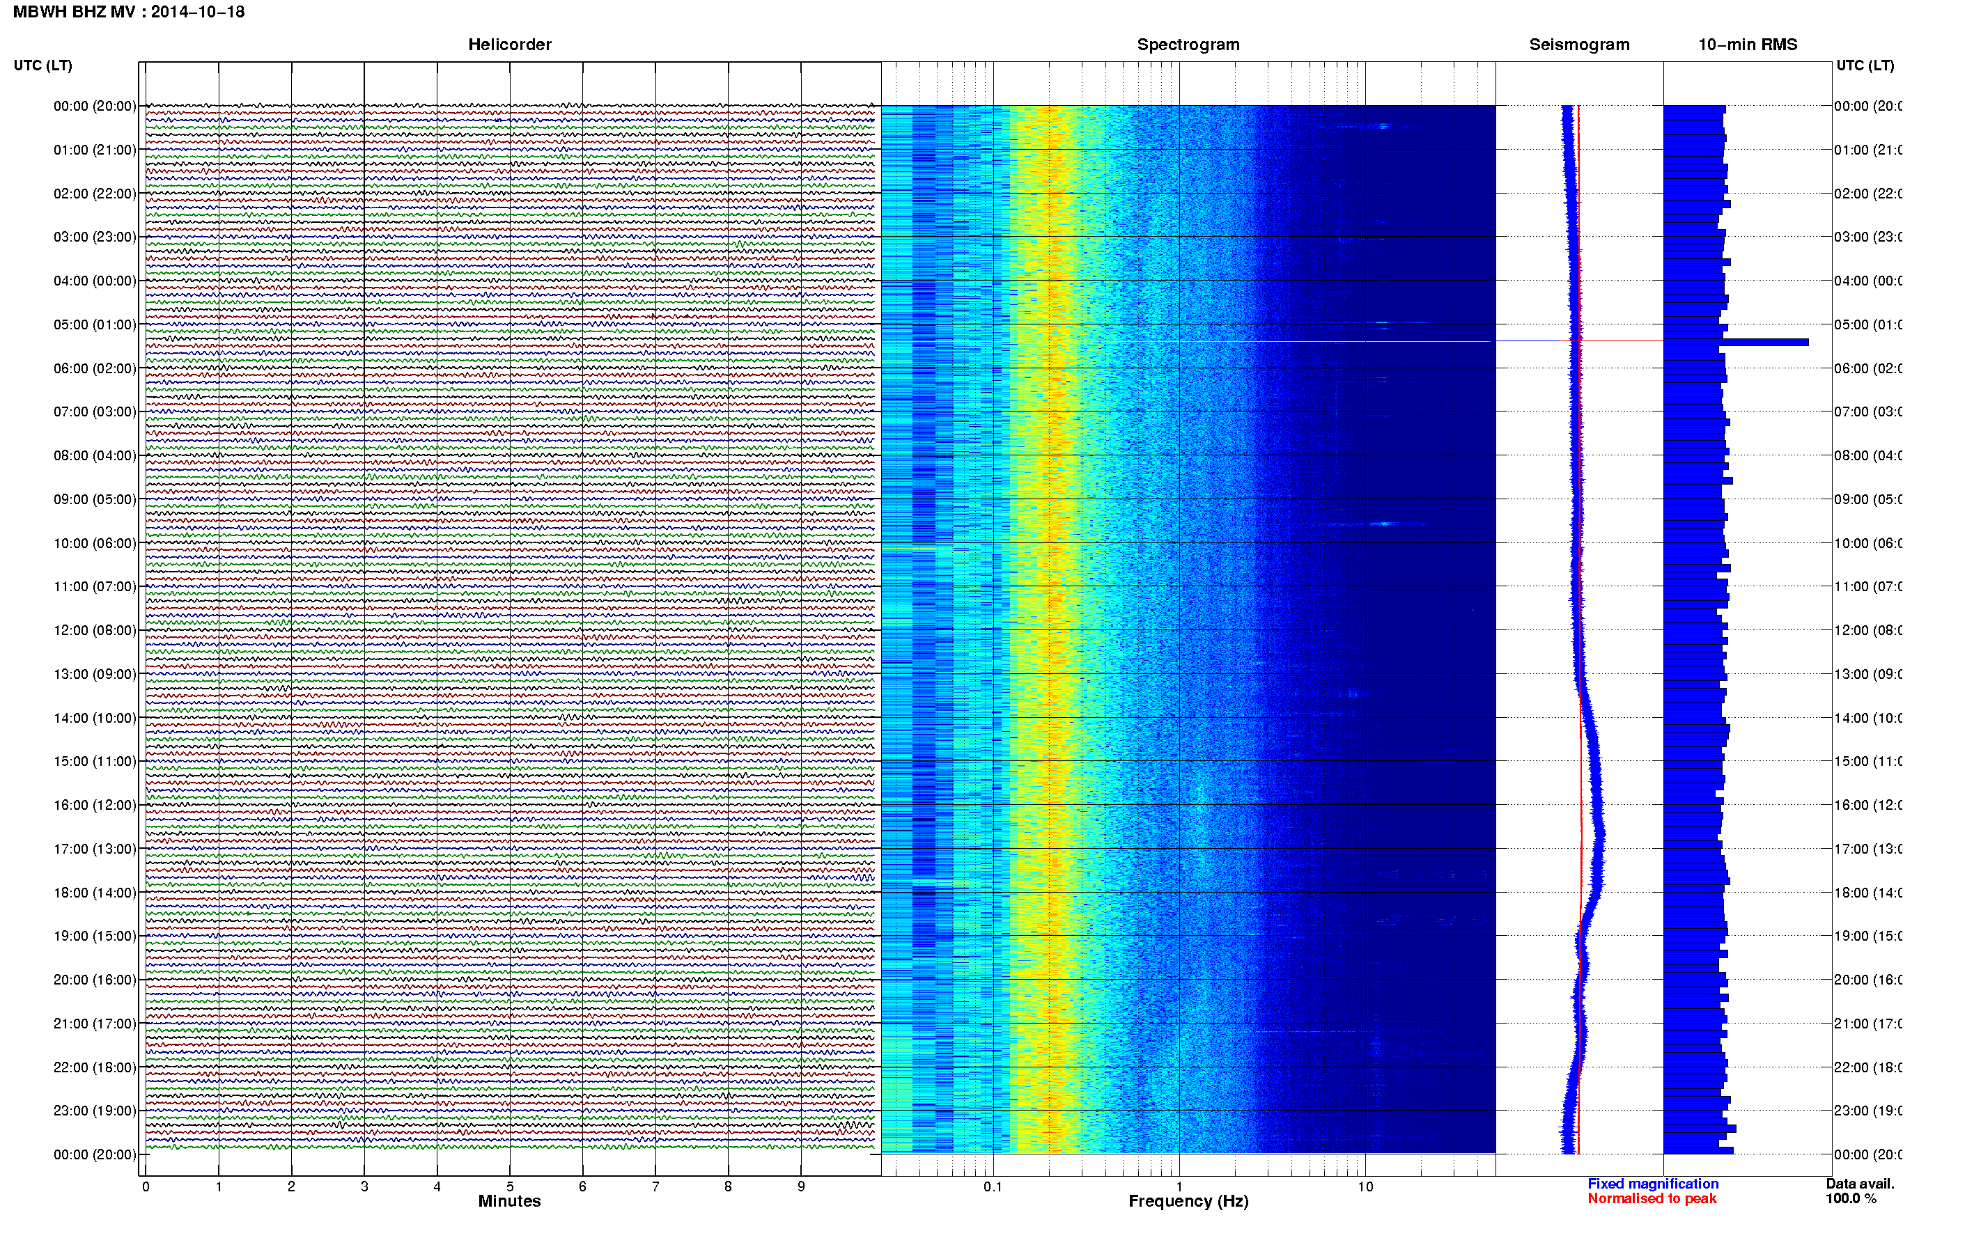Click the 'Data avail.' label
Viewport: 1981px width, 1238px height.
(x=1860, y=1184)
